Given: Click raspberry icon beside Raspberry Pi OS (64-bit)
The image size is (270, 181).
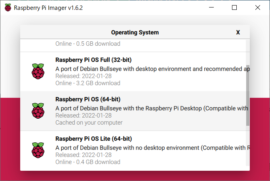Looking at the screenshot, I should coord(38,111).
